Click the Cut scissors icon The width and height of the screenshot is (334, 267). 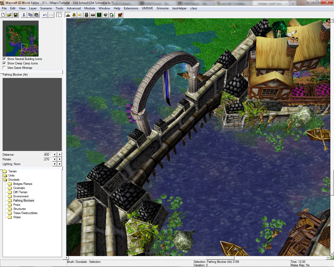[24, 15]
